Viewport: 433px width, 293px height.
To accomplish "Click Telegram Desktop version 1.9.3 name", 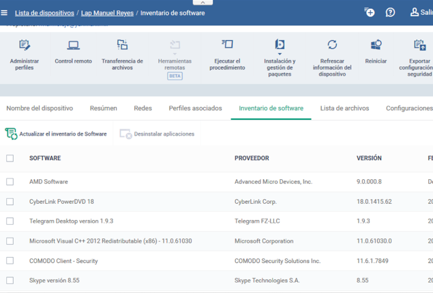I will [x=71, y=221].
